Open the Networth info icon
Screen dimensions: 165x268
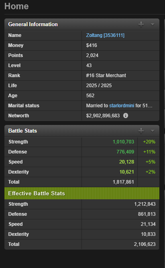[126, 116]
